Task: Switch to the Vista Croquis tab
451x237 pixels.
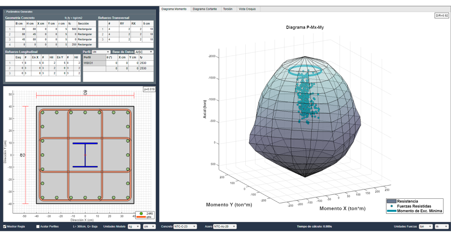Action: coord(247,9)
